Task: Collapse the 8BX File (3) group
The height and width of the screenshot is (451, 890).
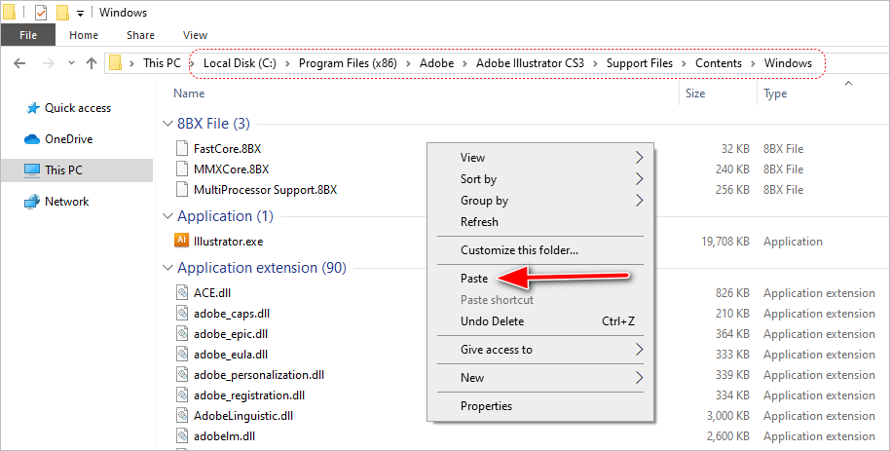Action: tap(167, 124)
